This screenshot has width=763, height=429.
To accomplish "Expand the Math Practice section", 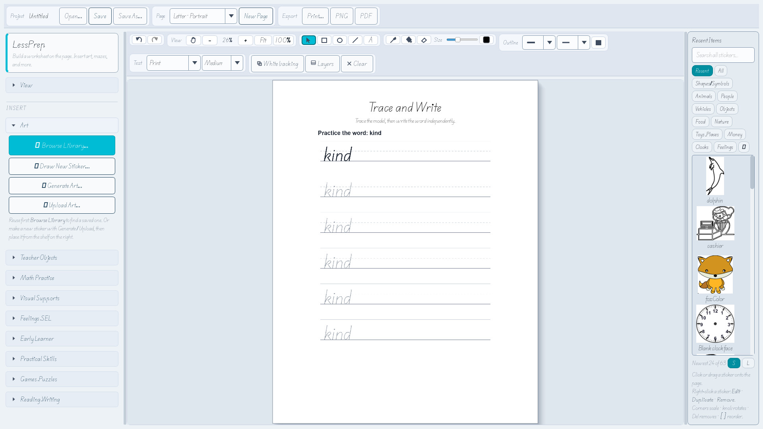I will pyautogui.click(x=62, y=278).
